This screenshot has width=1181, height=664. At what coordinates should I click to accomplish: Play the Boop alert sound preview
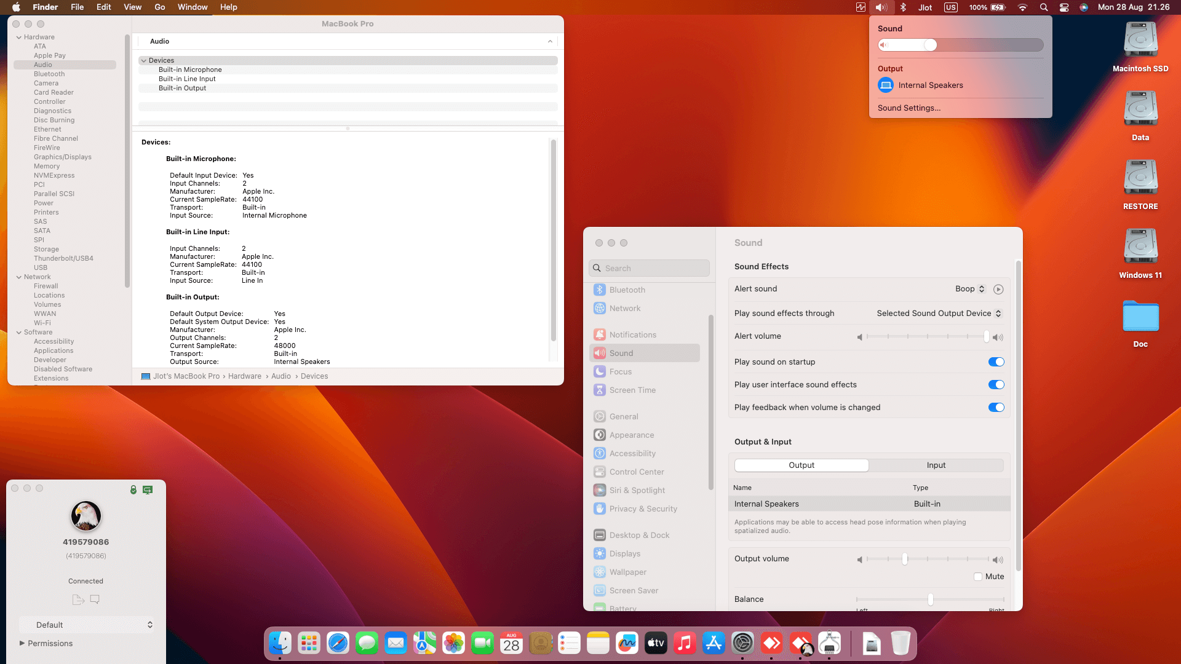[x=998, y=289]
